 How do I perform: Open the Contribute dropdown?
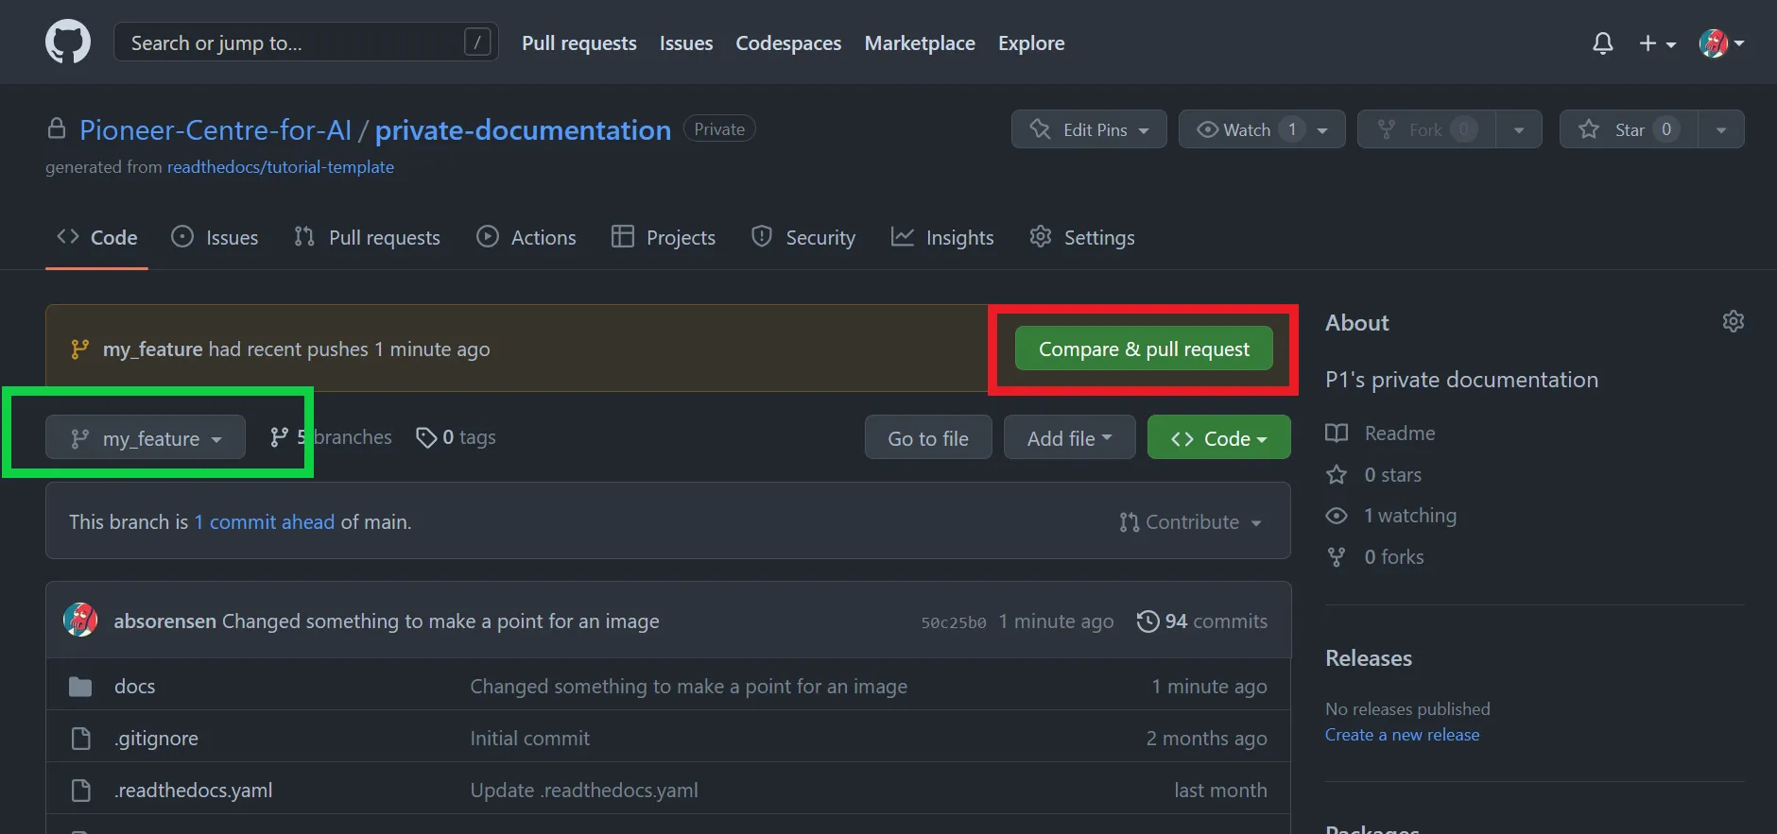(1190, 522)
